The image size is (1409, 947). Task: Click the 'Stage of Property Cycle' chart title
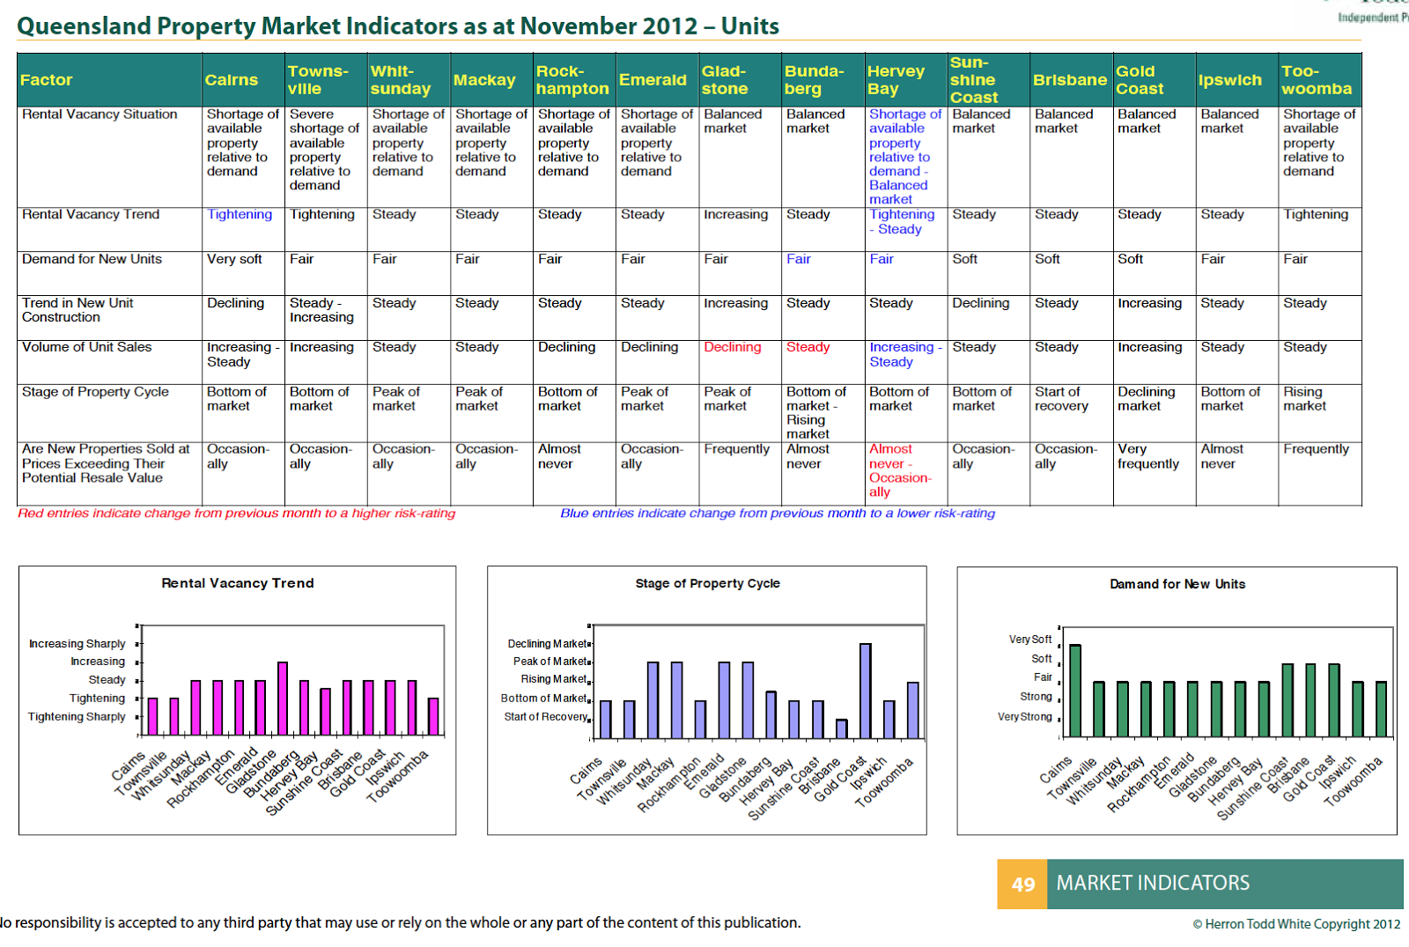point(707,583)
